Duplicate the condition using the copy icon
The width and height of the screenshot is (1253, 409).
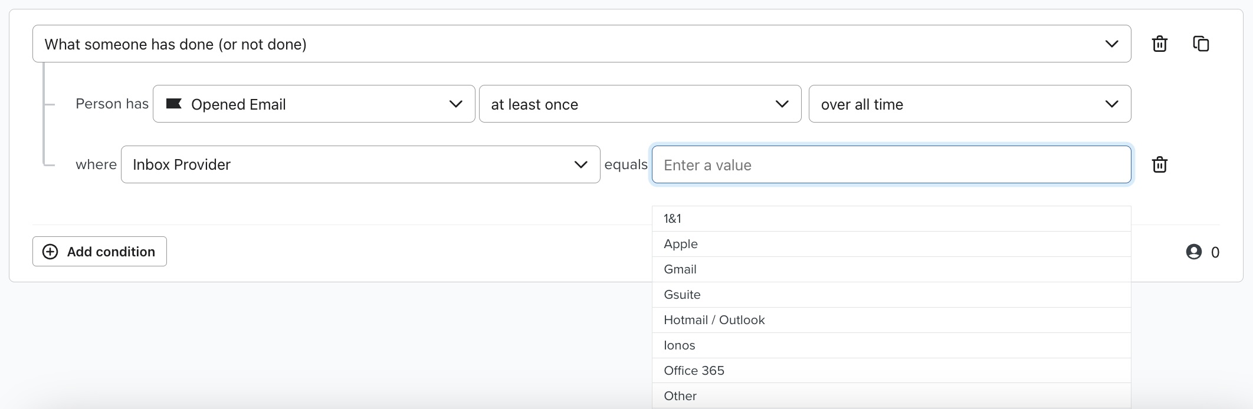[x=1200, y=44]
